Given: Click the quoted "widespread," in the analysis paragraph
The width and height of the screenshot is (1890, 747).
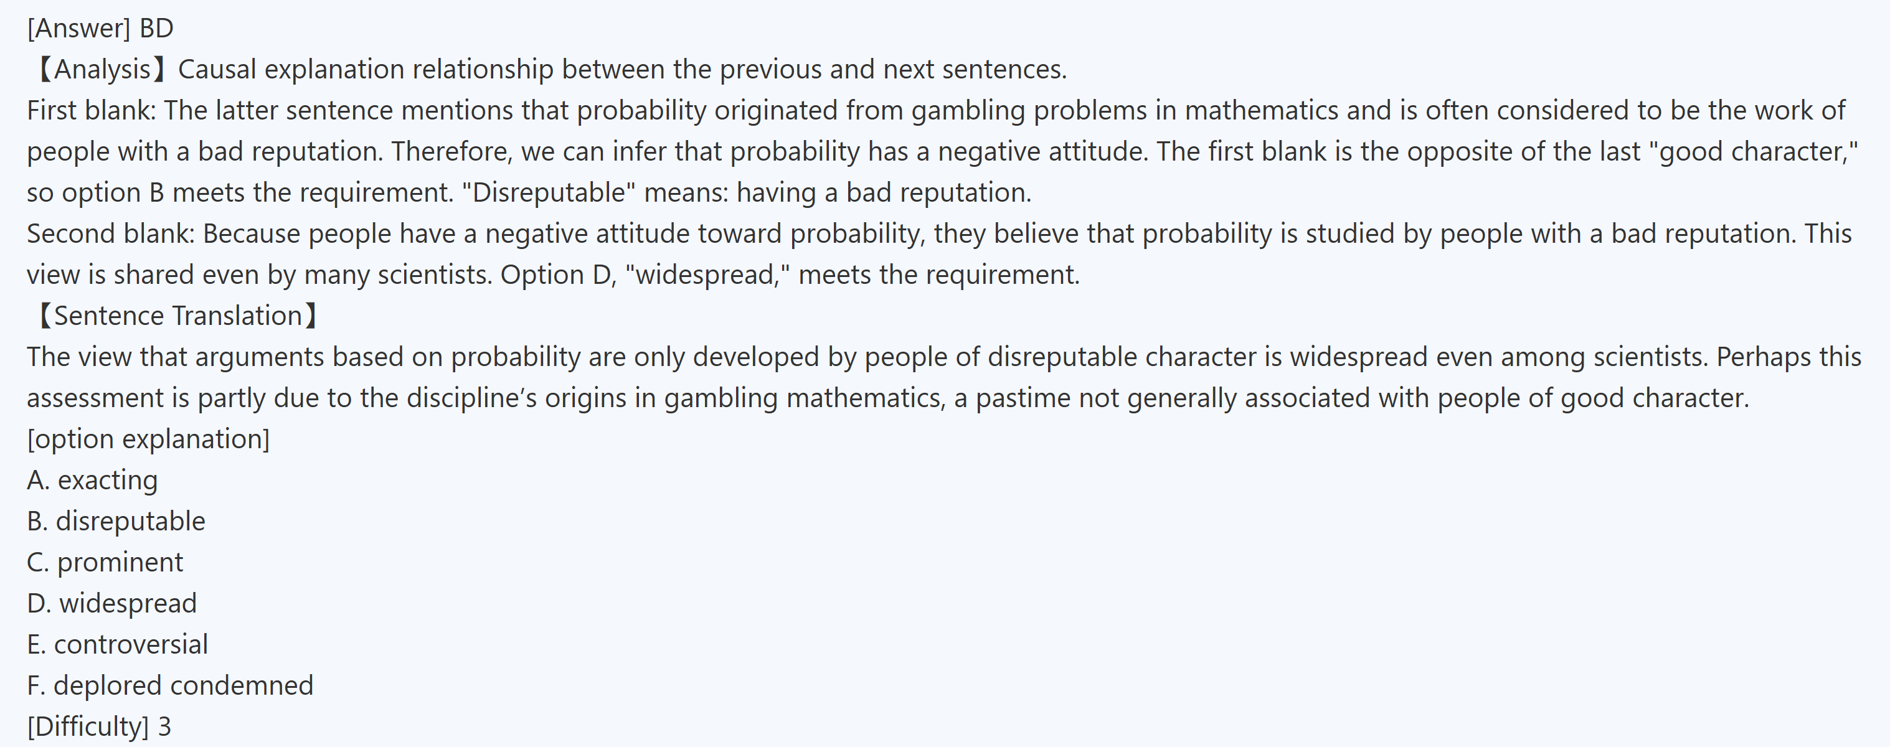Looking at the screenshot, I should pyautogui.click(x=707, y=275).
